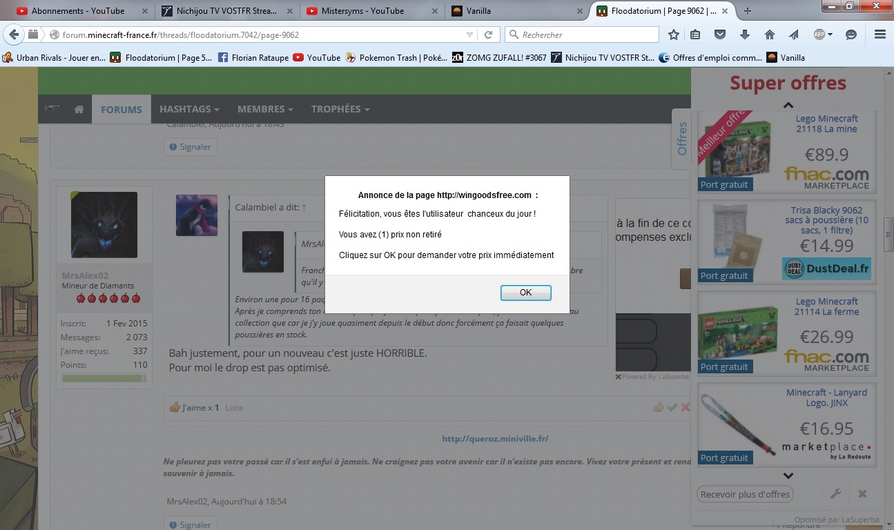The image size is (894, 530).
Task: Close the Super offres panel with X
Action: [862, 494]
